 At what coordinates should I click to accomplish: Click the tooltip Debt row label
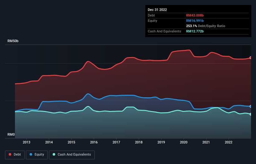pyautogui.click(x=151, y=15)
